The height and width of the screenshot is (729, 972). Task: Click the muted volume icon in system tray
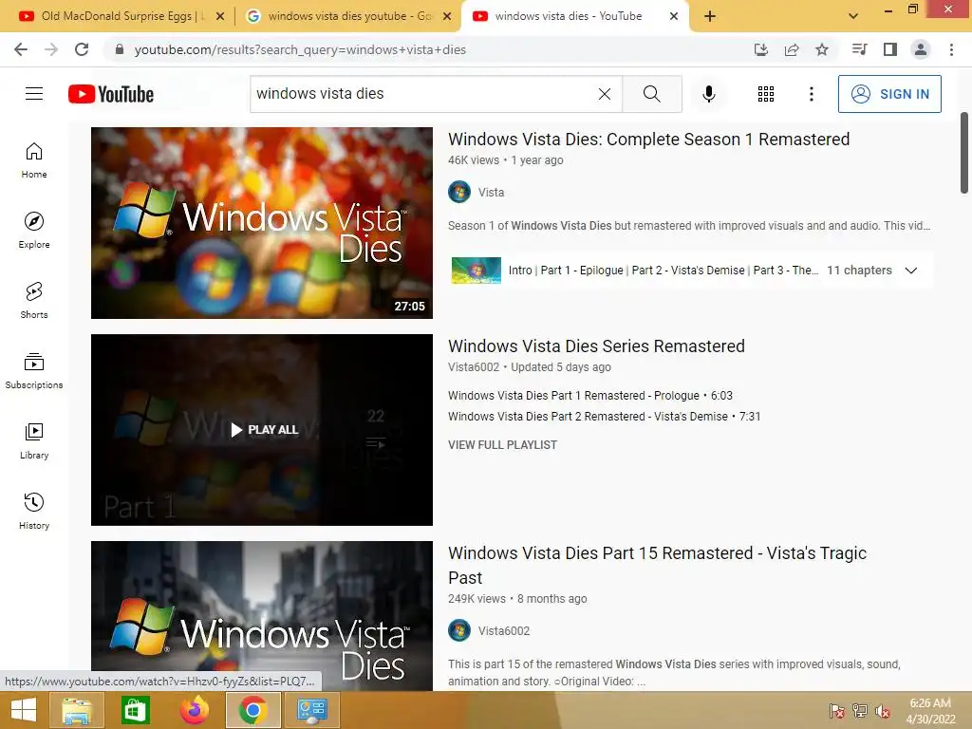(x=883, y=710)
